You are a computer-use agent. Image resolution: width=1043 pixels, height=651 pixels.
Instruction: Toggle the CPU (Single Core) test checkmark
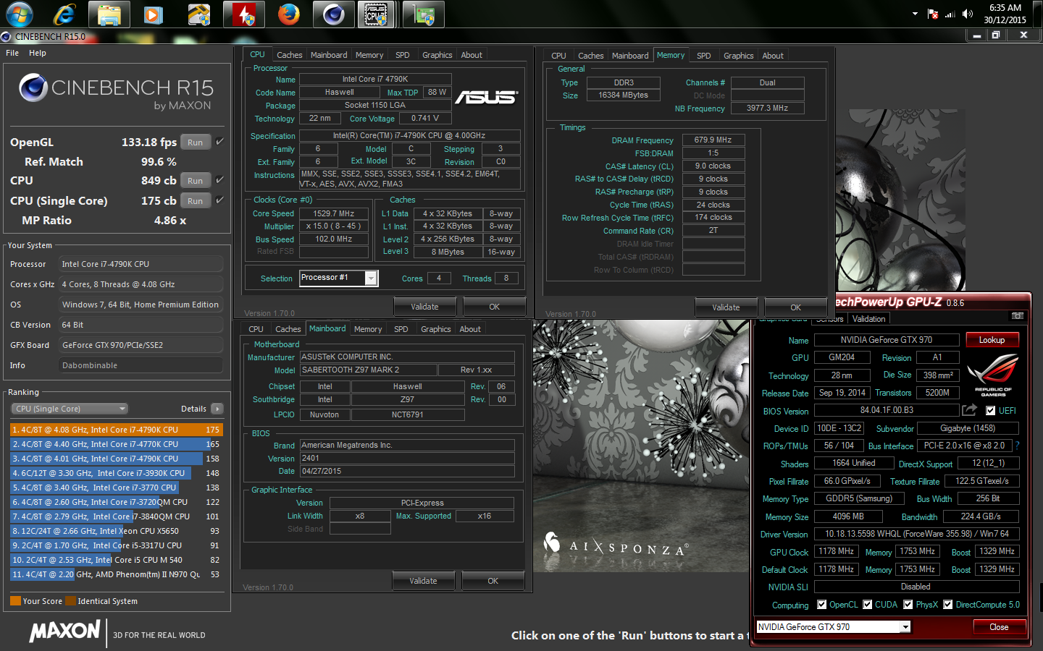click(x=219, y=200)
